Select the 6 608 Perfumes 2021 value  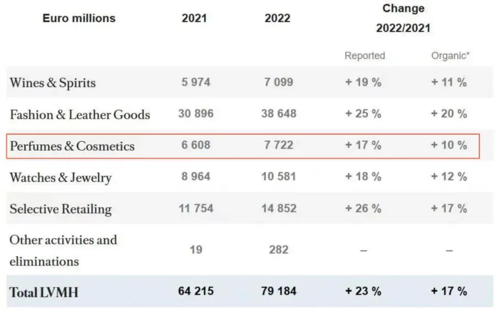tap(196, 145)
